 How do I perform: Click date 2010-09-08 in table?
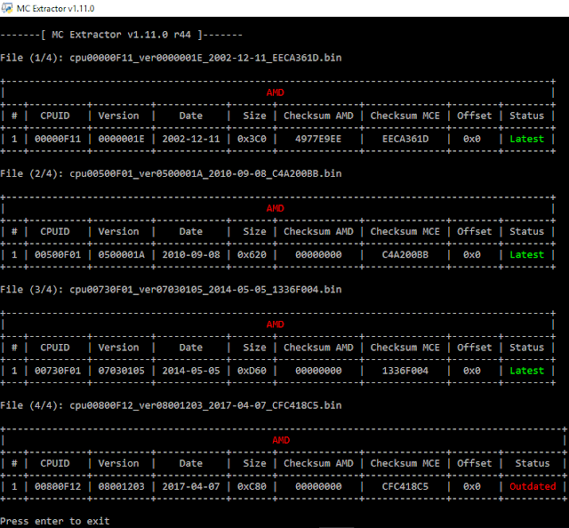(x=191, y=255)
